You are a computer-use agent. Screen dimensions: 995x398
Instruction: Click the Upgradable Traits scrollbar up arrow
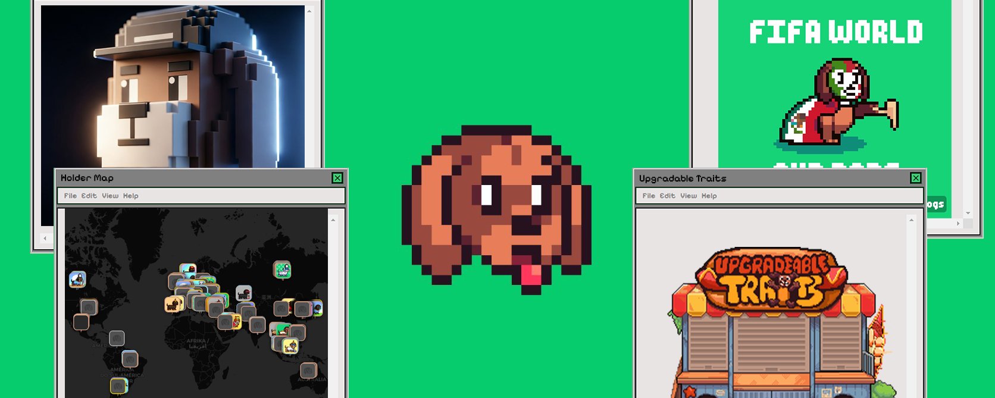click(911, 220)
